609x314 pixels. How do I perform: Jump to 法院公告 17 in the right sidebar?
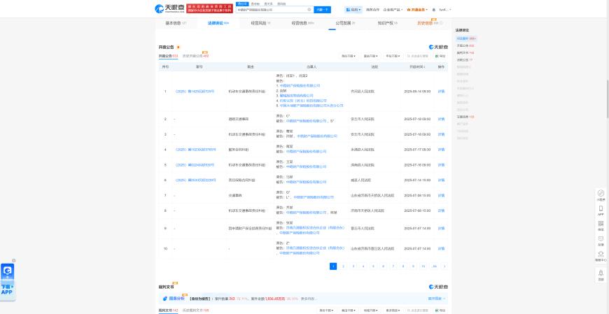465,59
